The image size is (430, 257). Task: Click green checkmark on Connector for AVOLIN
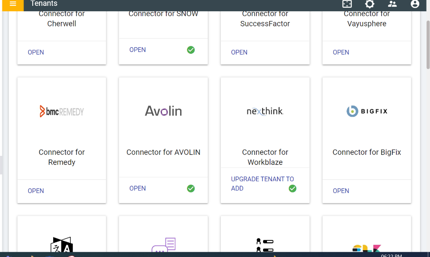[x=191, y=189]
